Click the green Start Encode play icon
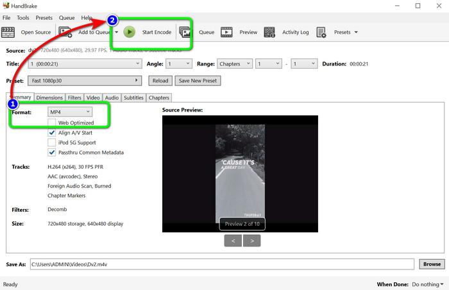 [x=130, y=32]
